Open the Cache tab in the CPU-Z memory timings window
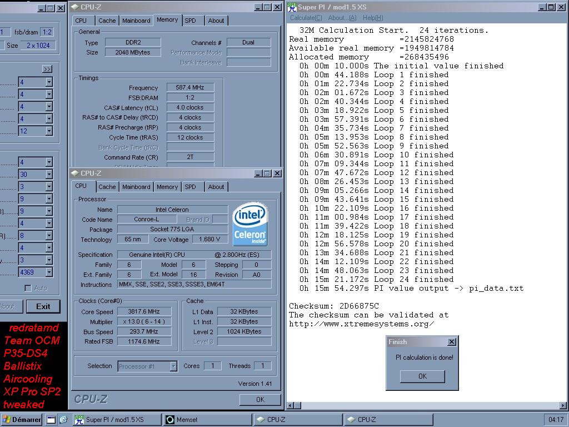 coord(107,21)
